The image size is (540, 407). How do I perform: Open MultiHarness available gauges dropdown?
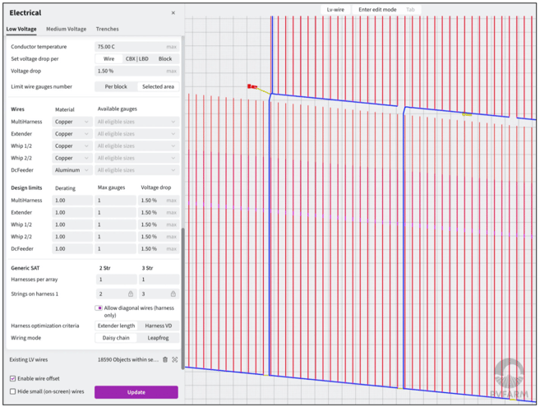tap(136, 122)
